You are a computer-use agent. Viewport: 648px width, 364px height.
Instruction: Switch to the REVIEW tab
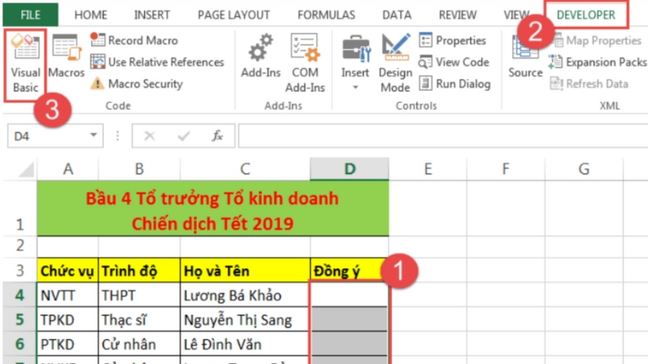click(x=458, y=15)
